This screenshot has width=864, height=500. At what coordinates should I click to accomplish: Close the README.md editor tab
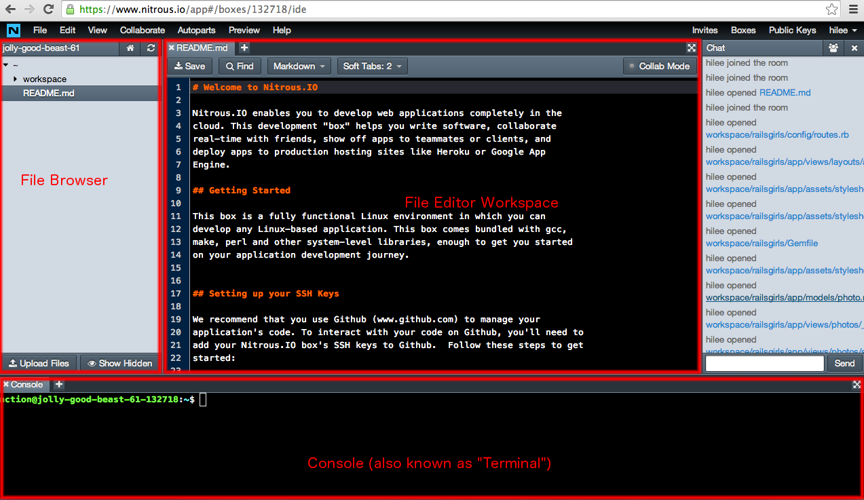click(x=171, y=48)
